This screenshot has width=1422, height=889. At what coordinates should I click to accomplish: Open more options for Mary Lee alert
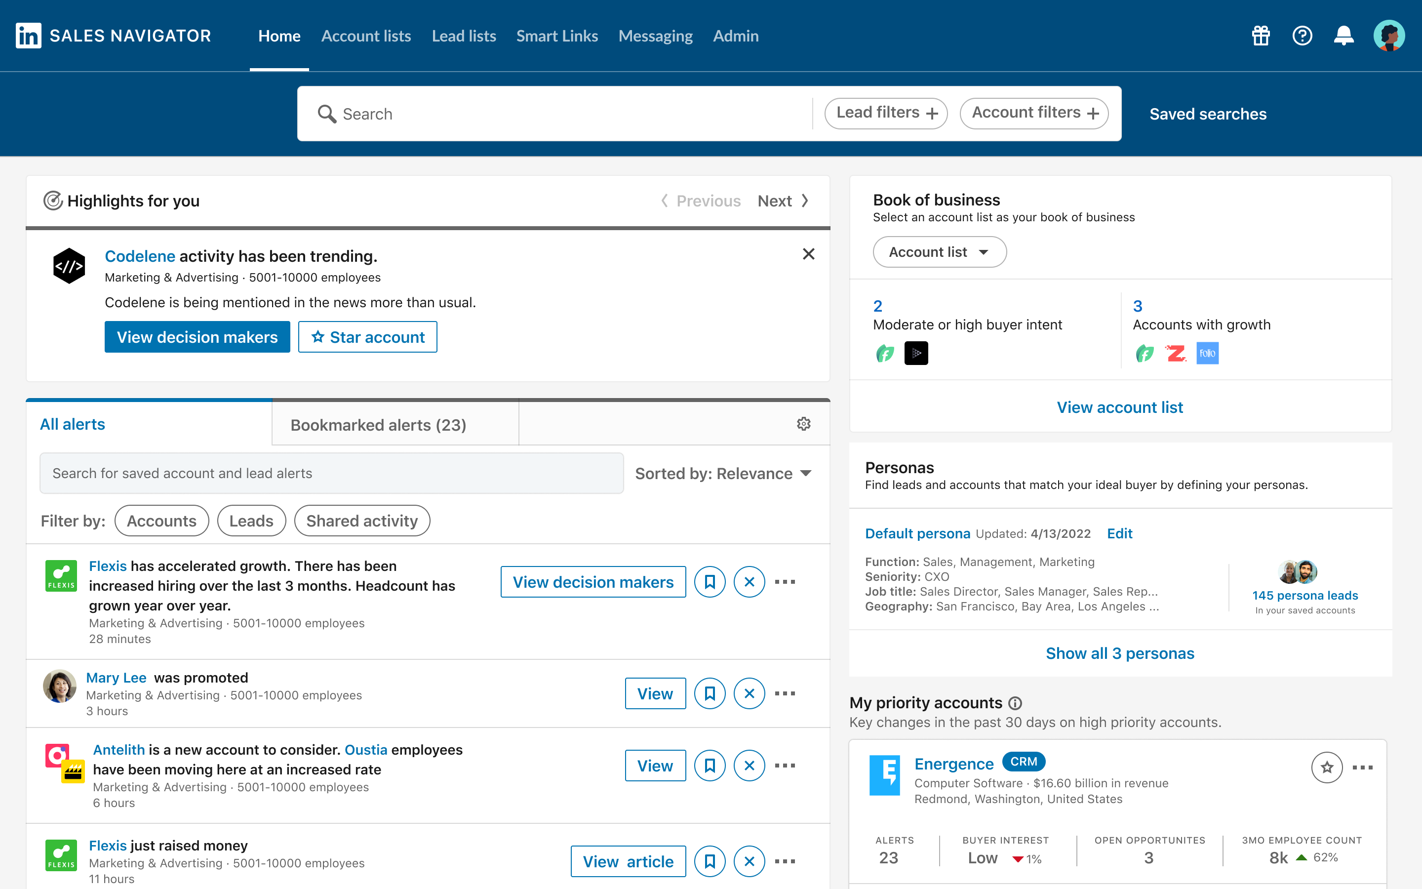[x=785, y=694]
